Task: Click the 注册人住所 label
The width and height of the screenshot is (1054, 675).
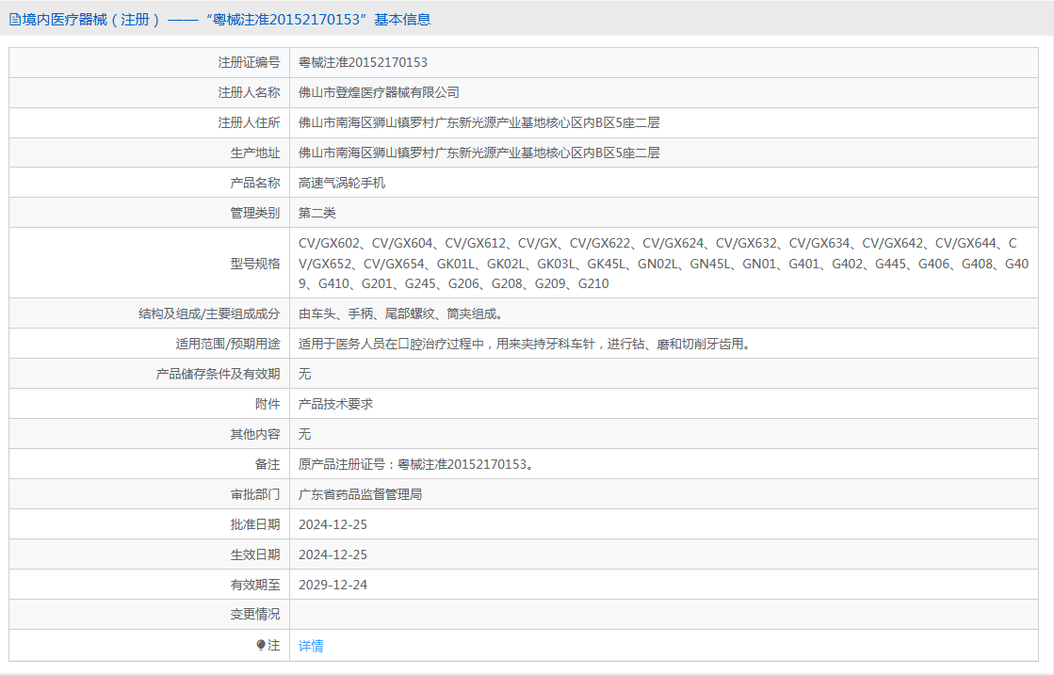Action: [249, 123]
